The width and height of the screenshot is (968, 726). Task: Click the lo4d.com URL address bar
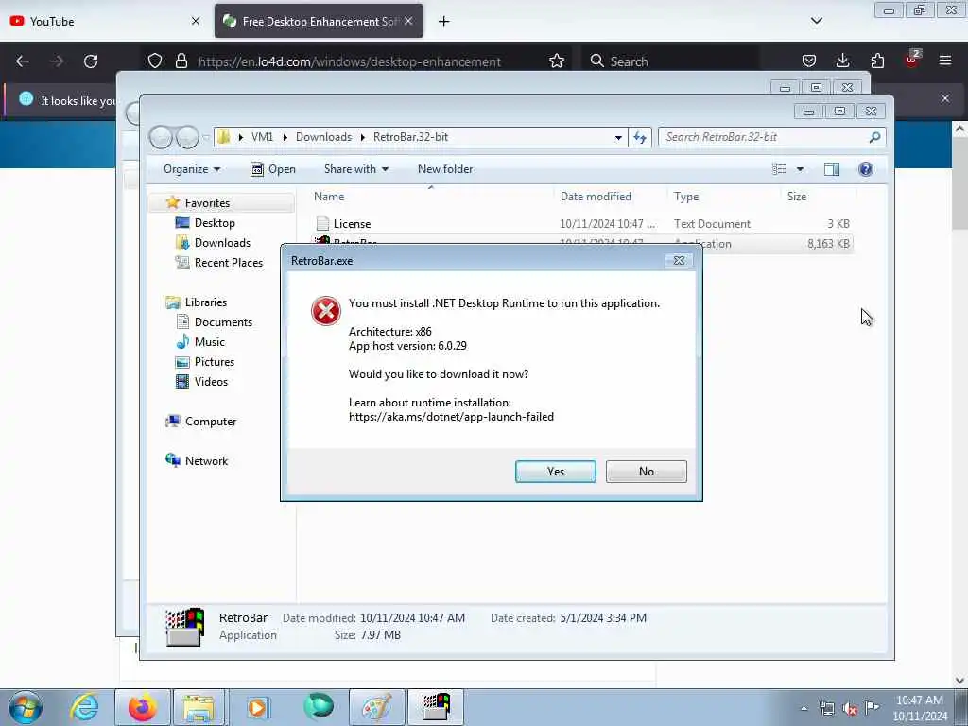[x=350, y=61]
